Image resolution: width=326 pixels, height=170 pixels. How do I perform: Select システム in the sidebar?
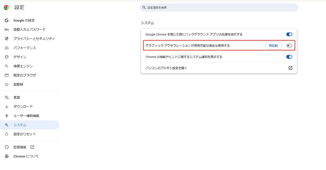pyautogui.click(x=30, y=125)
